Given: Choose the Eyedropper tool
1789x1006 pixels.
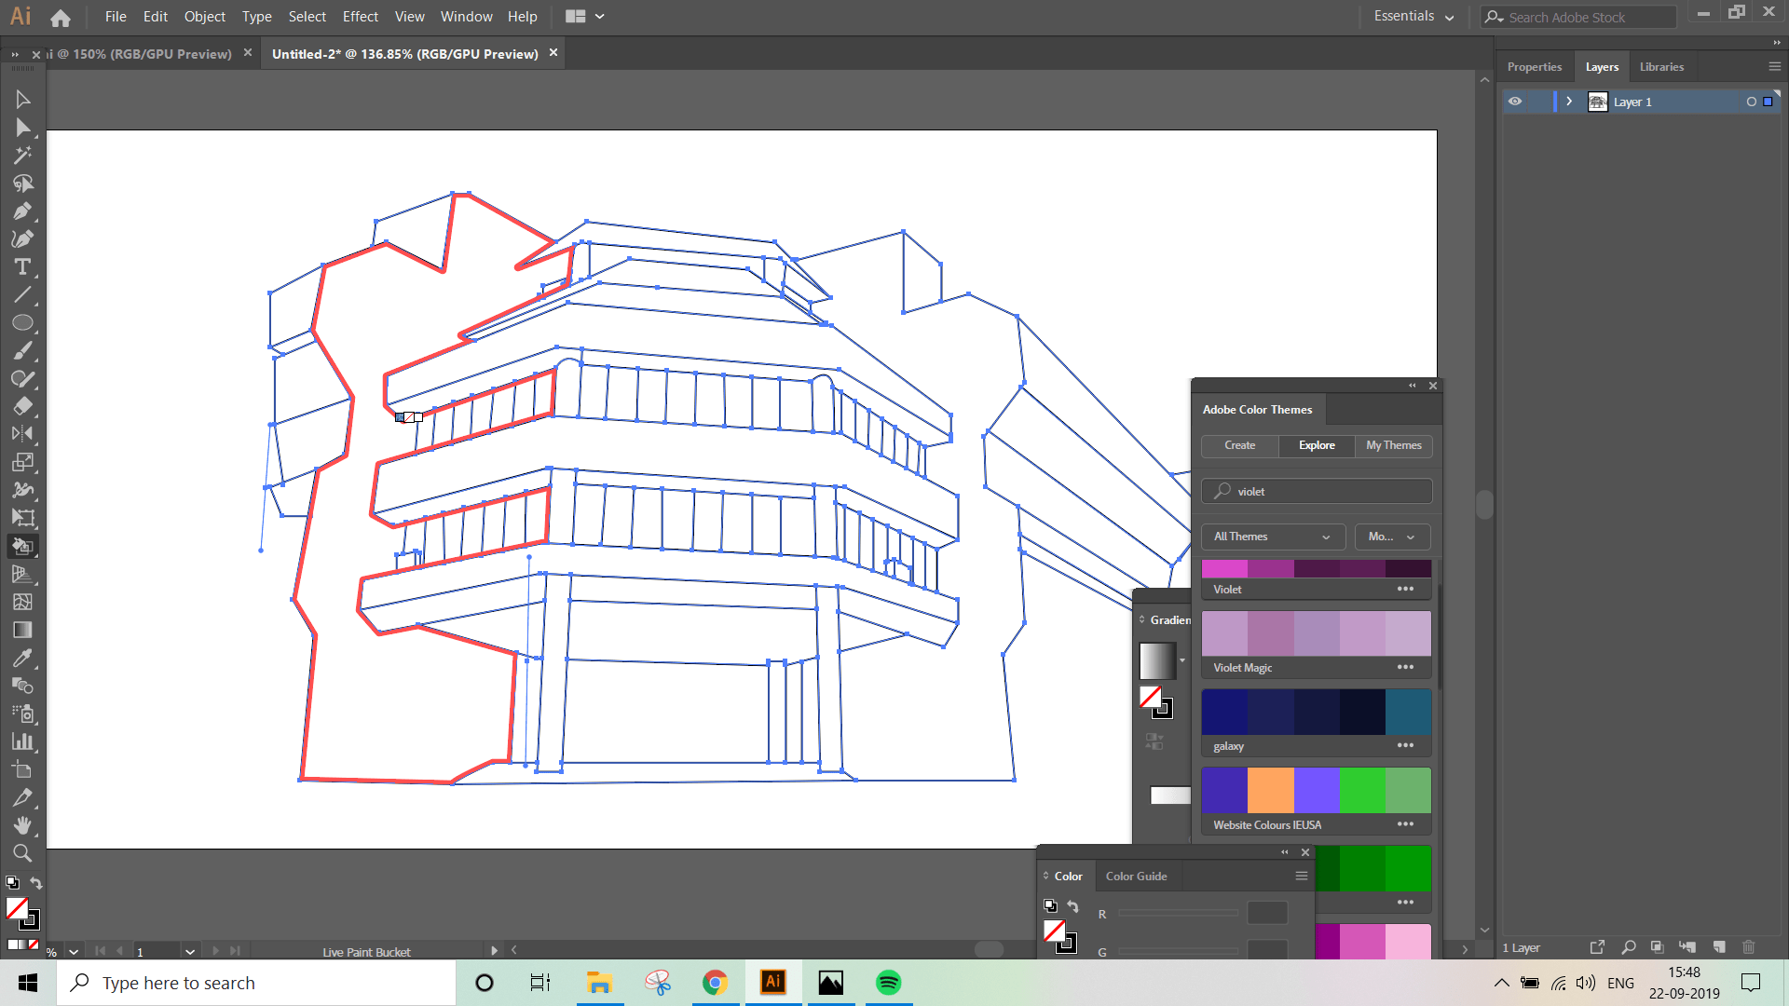Looking at the screenshot, I should (23, 659).
